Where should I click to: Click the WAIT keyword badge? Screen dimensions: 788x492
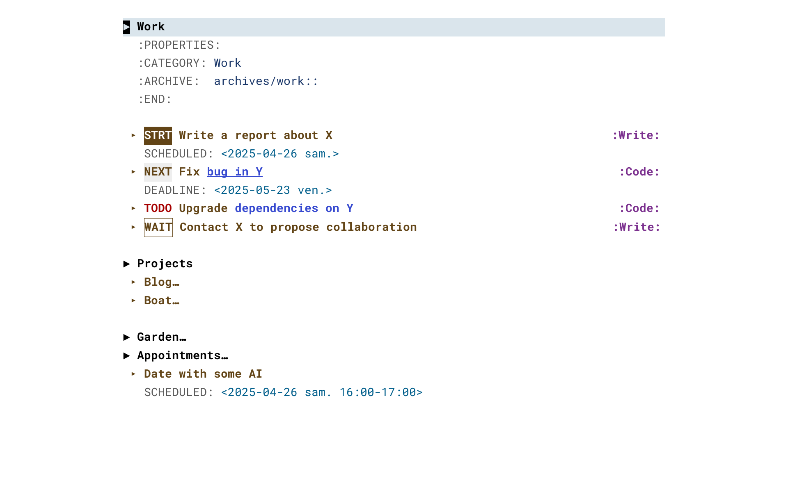(158, 228)
